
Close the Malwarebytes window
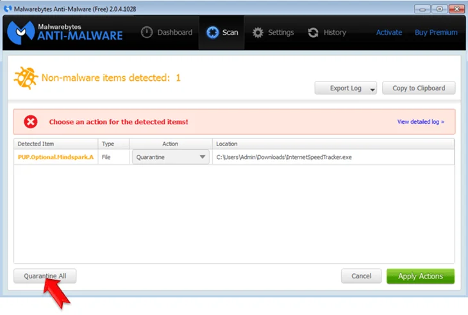(x=456, y=9)
